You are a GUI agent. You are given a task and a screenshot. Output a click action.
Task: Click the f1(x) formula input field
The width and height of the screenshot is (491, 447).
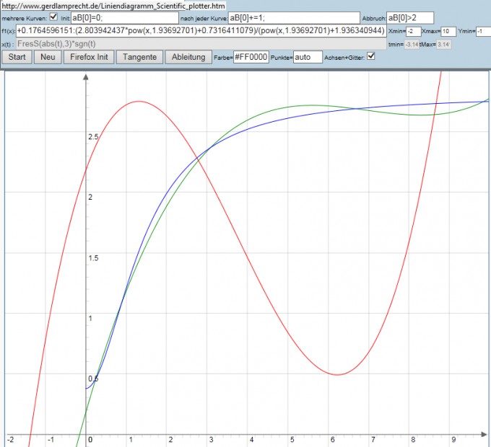201,32
